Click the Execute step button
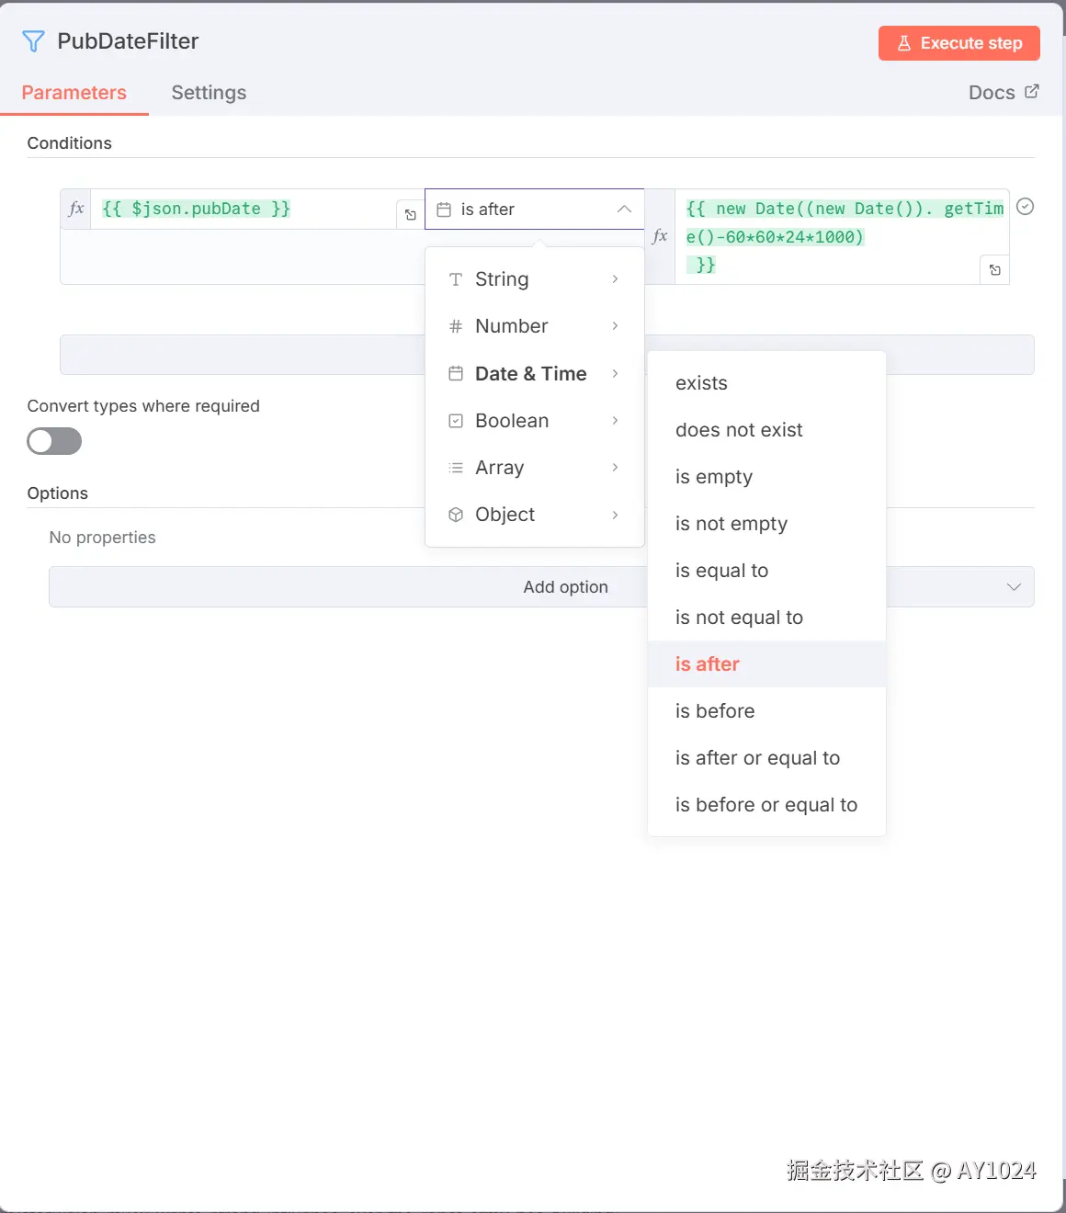 [x=958, y=43]
